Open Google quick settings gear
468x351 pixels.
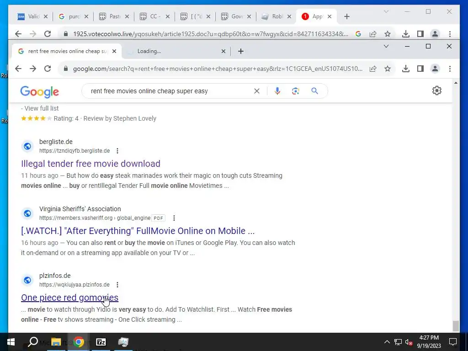click(x=436, y=90)
